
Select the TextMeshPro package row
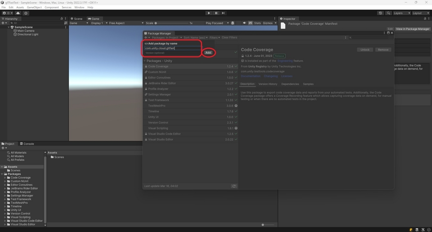[x=191, y=106]
